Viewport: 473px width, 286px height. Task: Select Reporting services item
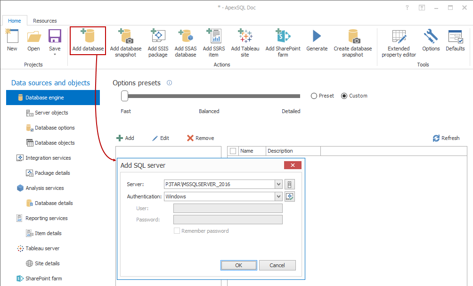pos(42,218)
